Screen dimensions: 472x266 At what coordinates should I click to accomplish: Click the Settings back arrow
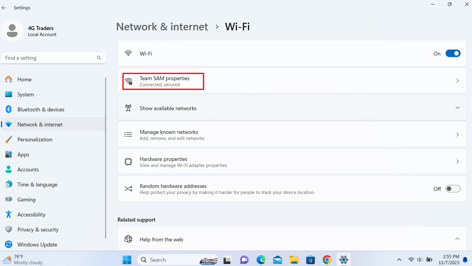click(x=4, y=8)
